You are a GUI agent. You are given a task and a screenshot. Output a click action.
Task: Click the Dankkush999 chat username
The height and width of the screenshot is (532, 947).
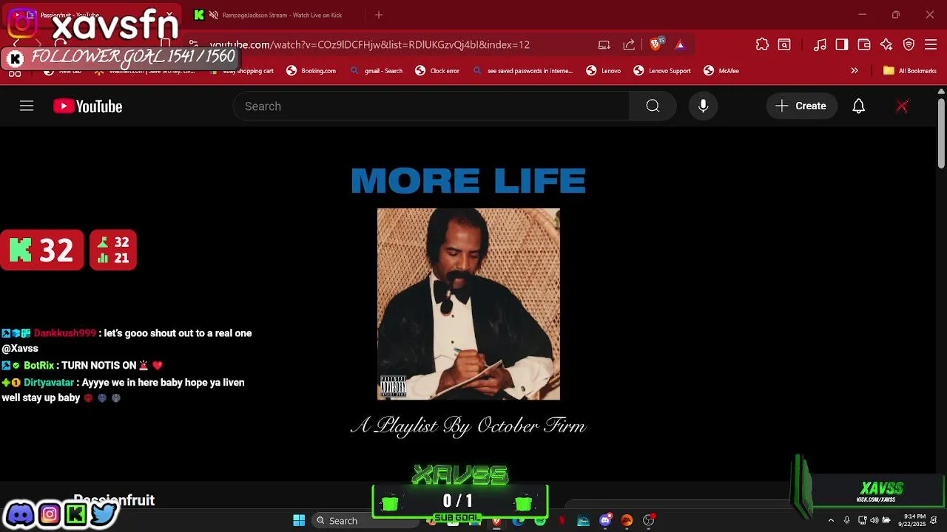coord(65,333)
